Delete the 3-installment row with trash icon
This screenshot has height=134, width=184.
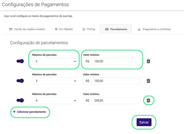tap(149, 81)
